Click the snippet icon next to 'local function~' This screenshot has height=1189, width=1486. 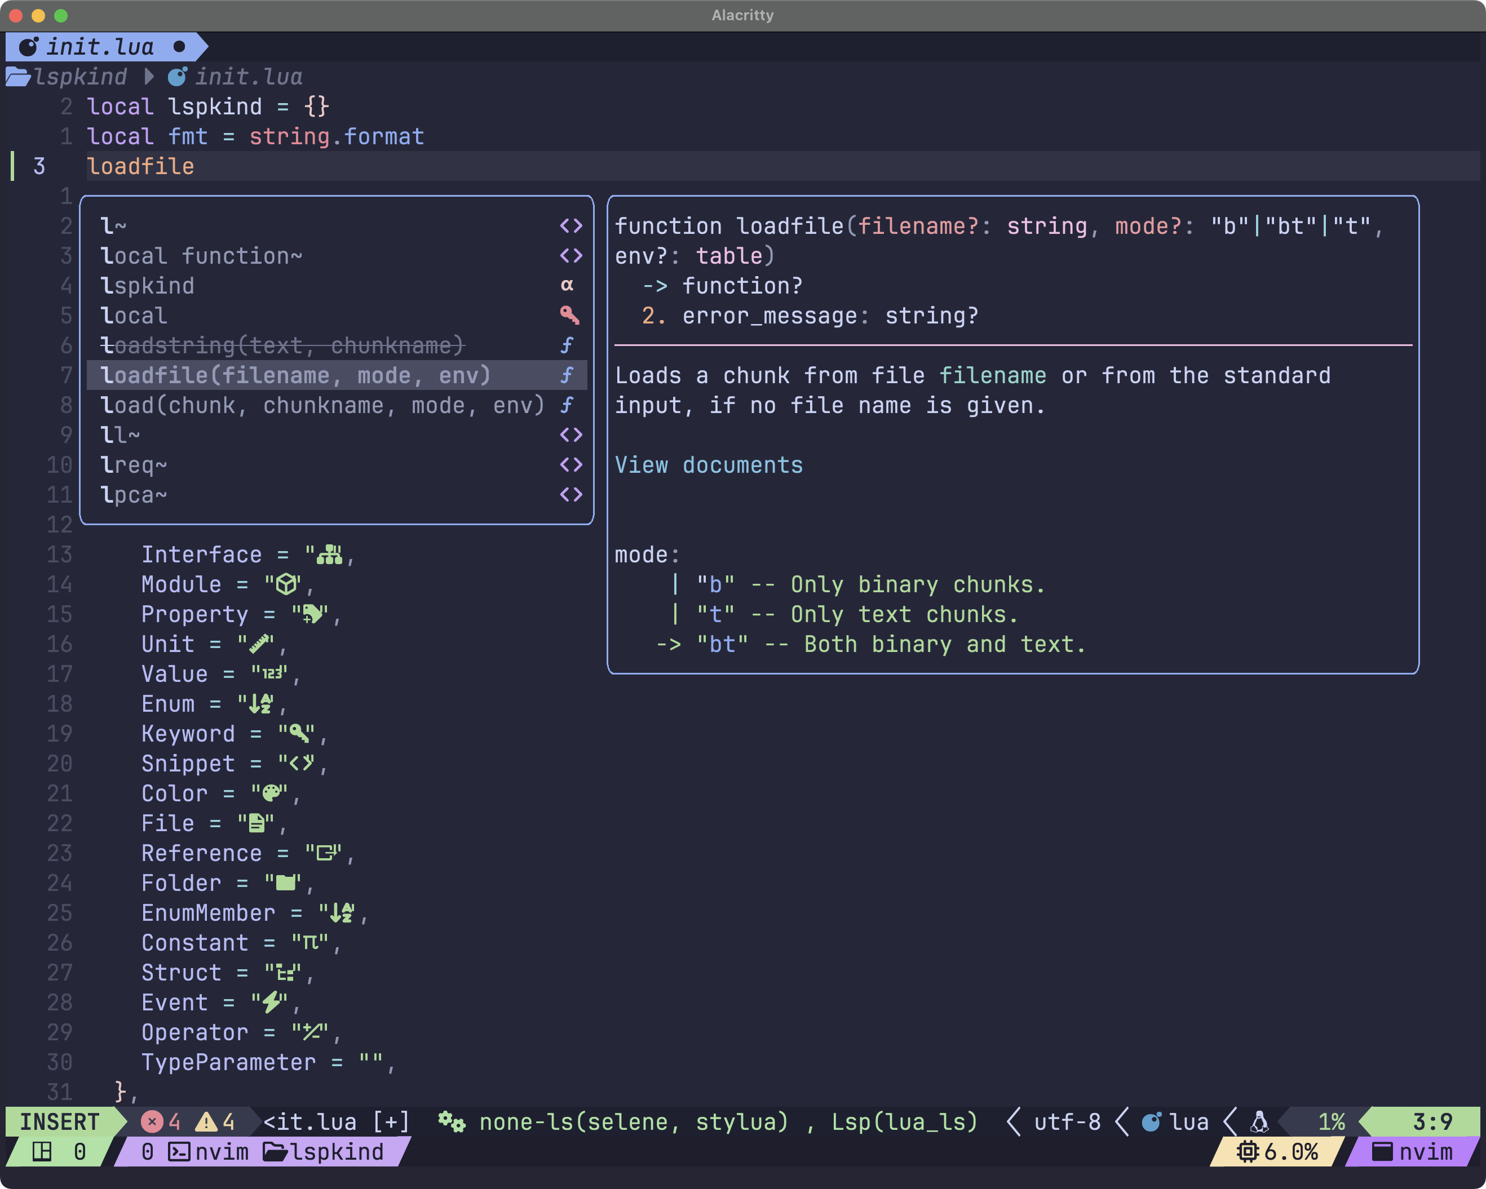tap(570, 256)
